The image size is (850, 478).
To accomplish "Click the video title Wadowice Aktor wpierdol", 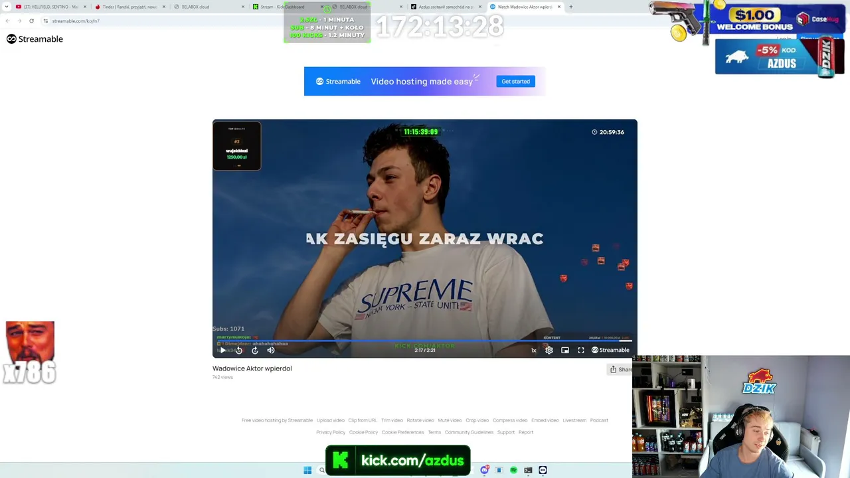I will pos(252,368).
